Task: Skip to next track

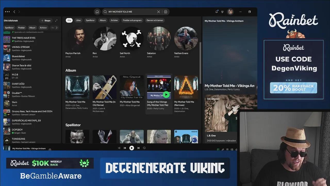Action: (138, 148)
